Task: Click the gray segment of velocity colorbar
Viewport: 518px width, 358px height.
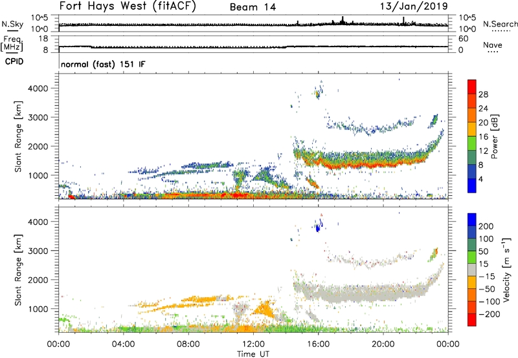Action: (472, 270)
